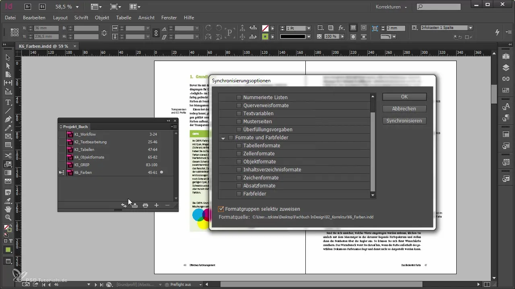The height and width of the screenshot is (289, 515).
Task: Click the print book icon in Projekt_Buch panel
Action: (146, 205)
